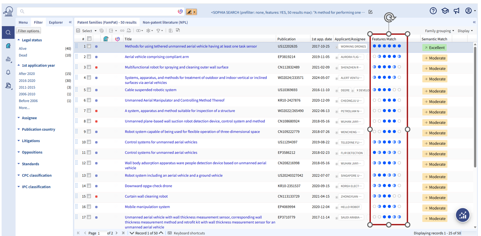Open the Display dropdown menu
The width and height of the screenshot is (481, 236).
pos(465,31)
